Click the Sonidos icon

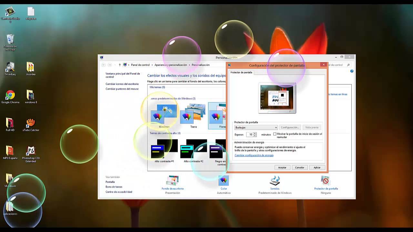pos(275,181)
